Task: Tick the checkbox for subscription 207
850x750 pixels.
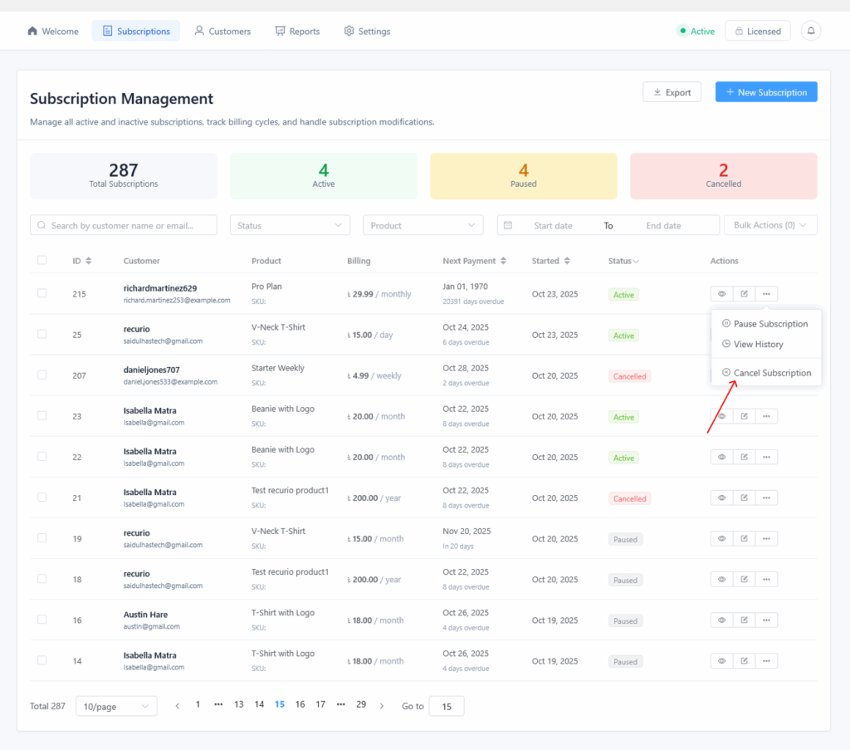Action: tap(42, 375)
